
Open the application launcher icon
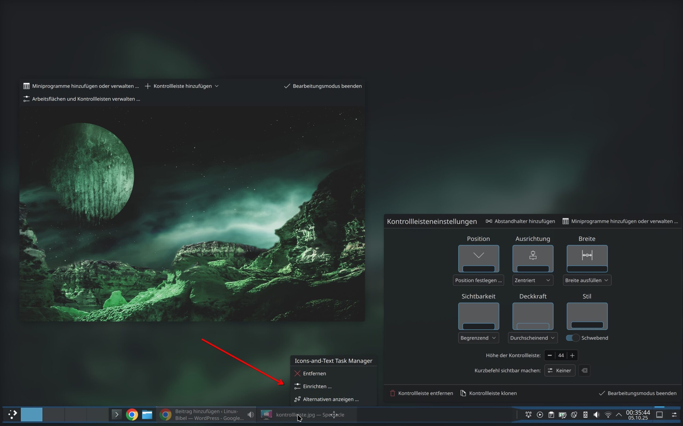point(13,415)
